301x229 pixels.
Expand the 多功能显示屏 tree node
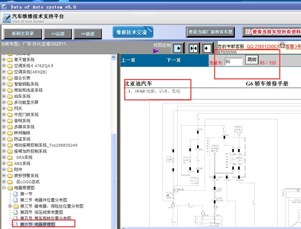(x=4, y=102)
